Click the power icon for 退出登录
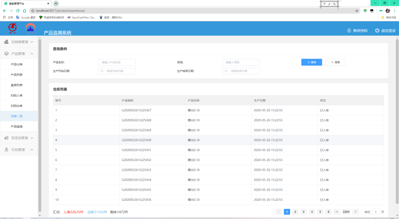The width and height of the screenshot is (399, 219). point(377,30)
